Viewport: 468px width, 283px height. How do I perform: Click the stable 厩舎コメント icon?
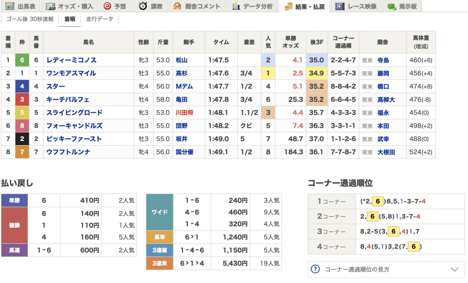click(x=177, y=6)
